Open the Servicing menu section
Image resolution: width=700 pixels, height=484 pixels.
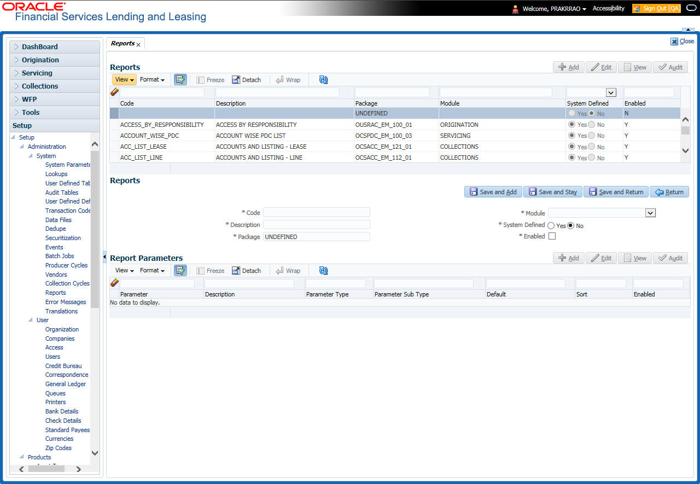(x=55, y=73)
